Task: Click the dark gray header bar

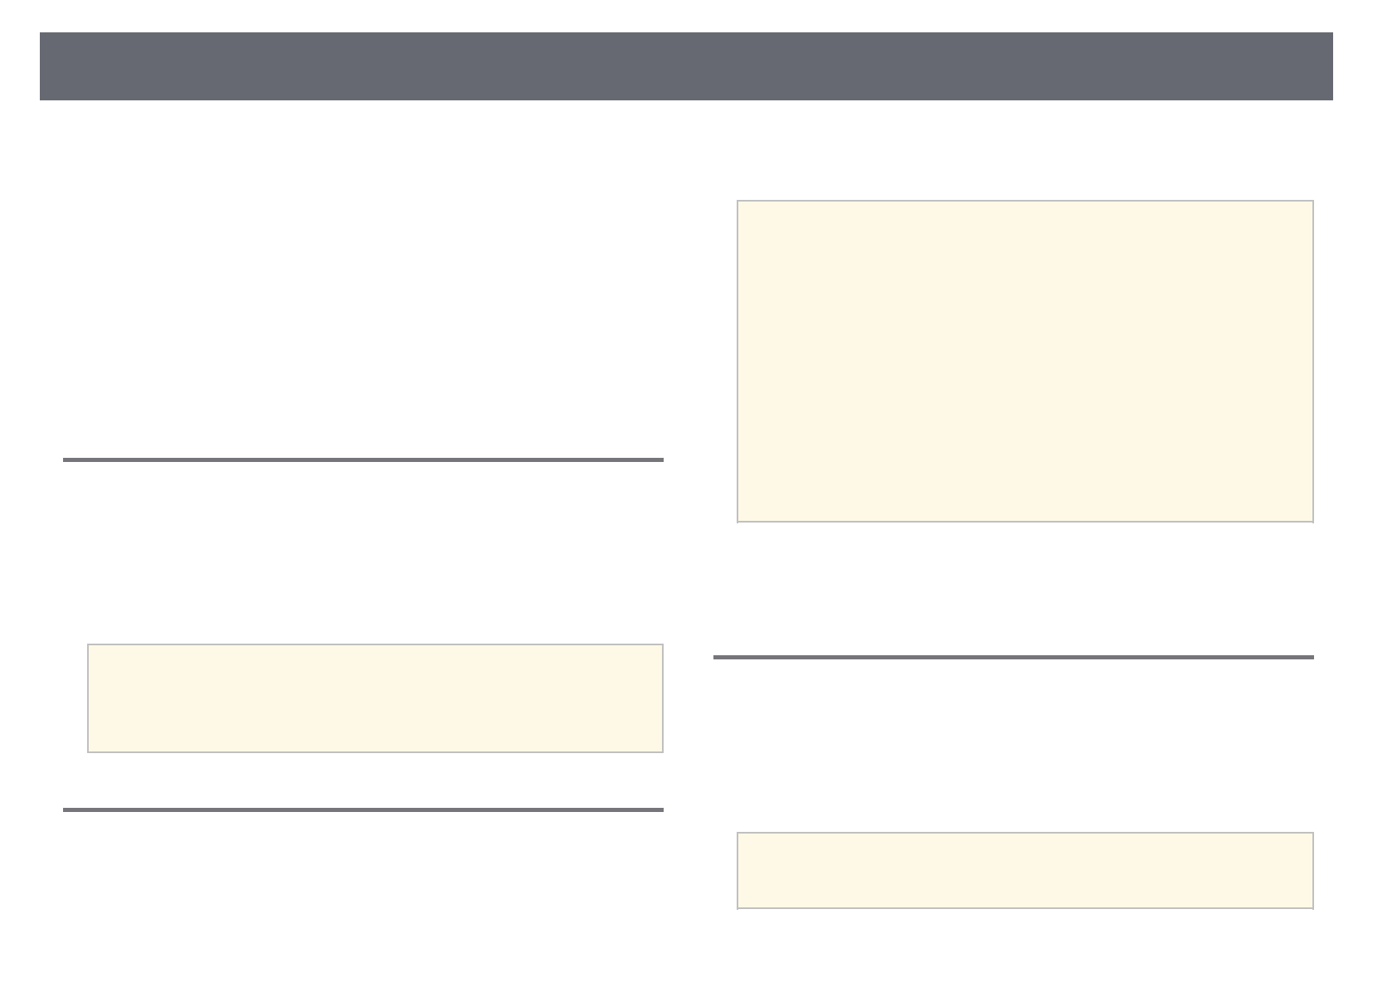Action: pyautogui.click(x=686, y=66)
